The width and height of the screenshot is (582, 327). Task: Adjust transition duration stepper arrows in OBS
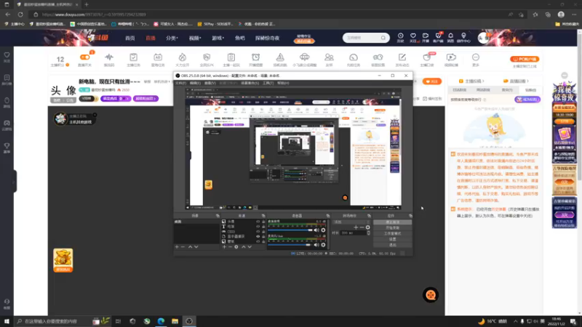pos(369,233)
